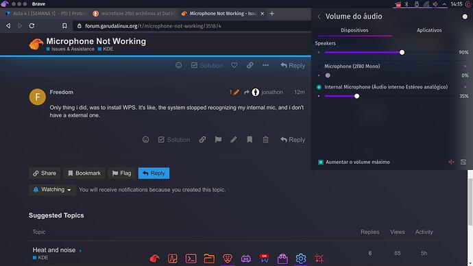Screen dimensions: 473x266
Task: Flag Freedom's post via the flag icon
Action: (x=218, y=140)
